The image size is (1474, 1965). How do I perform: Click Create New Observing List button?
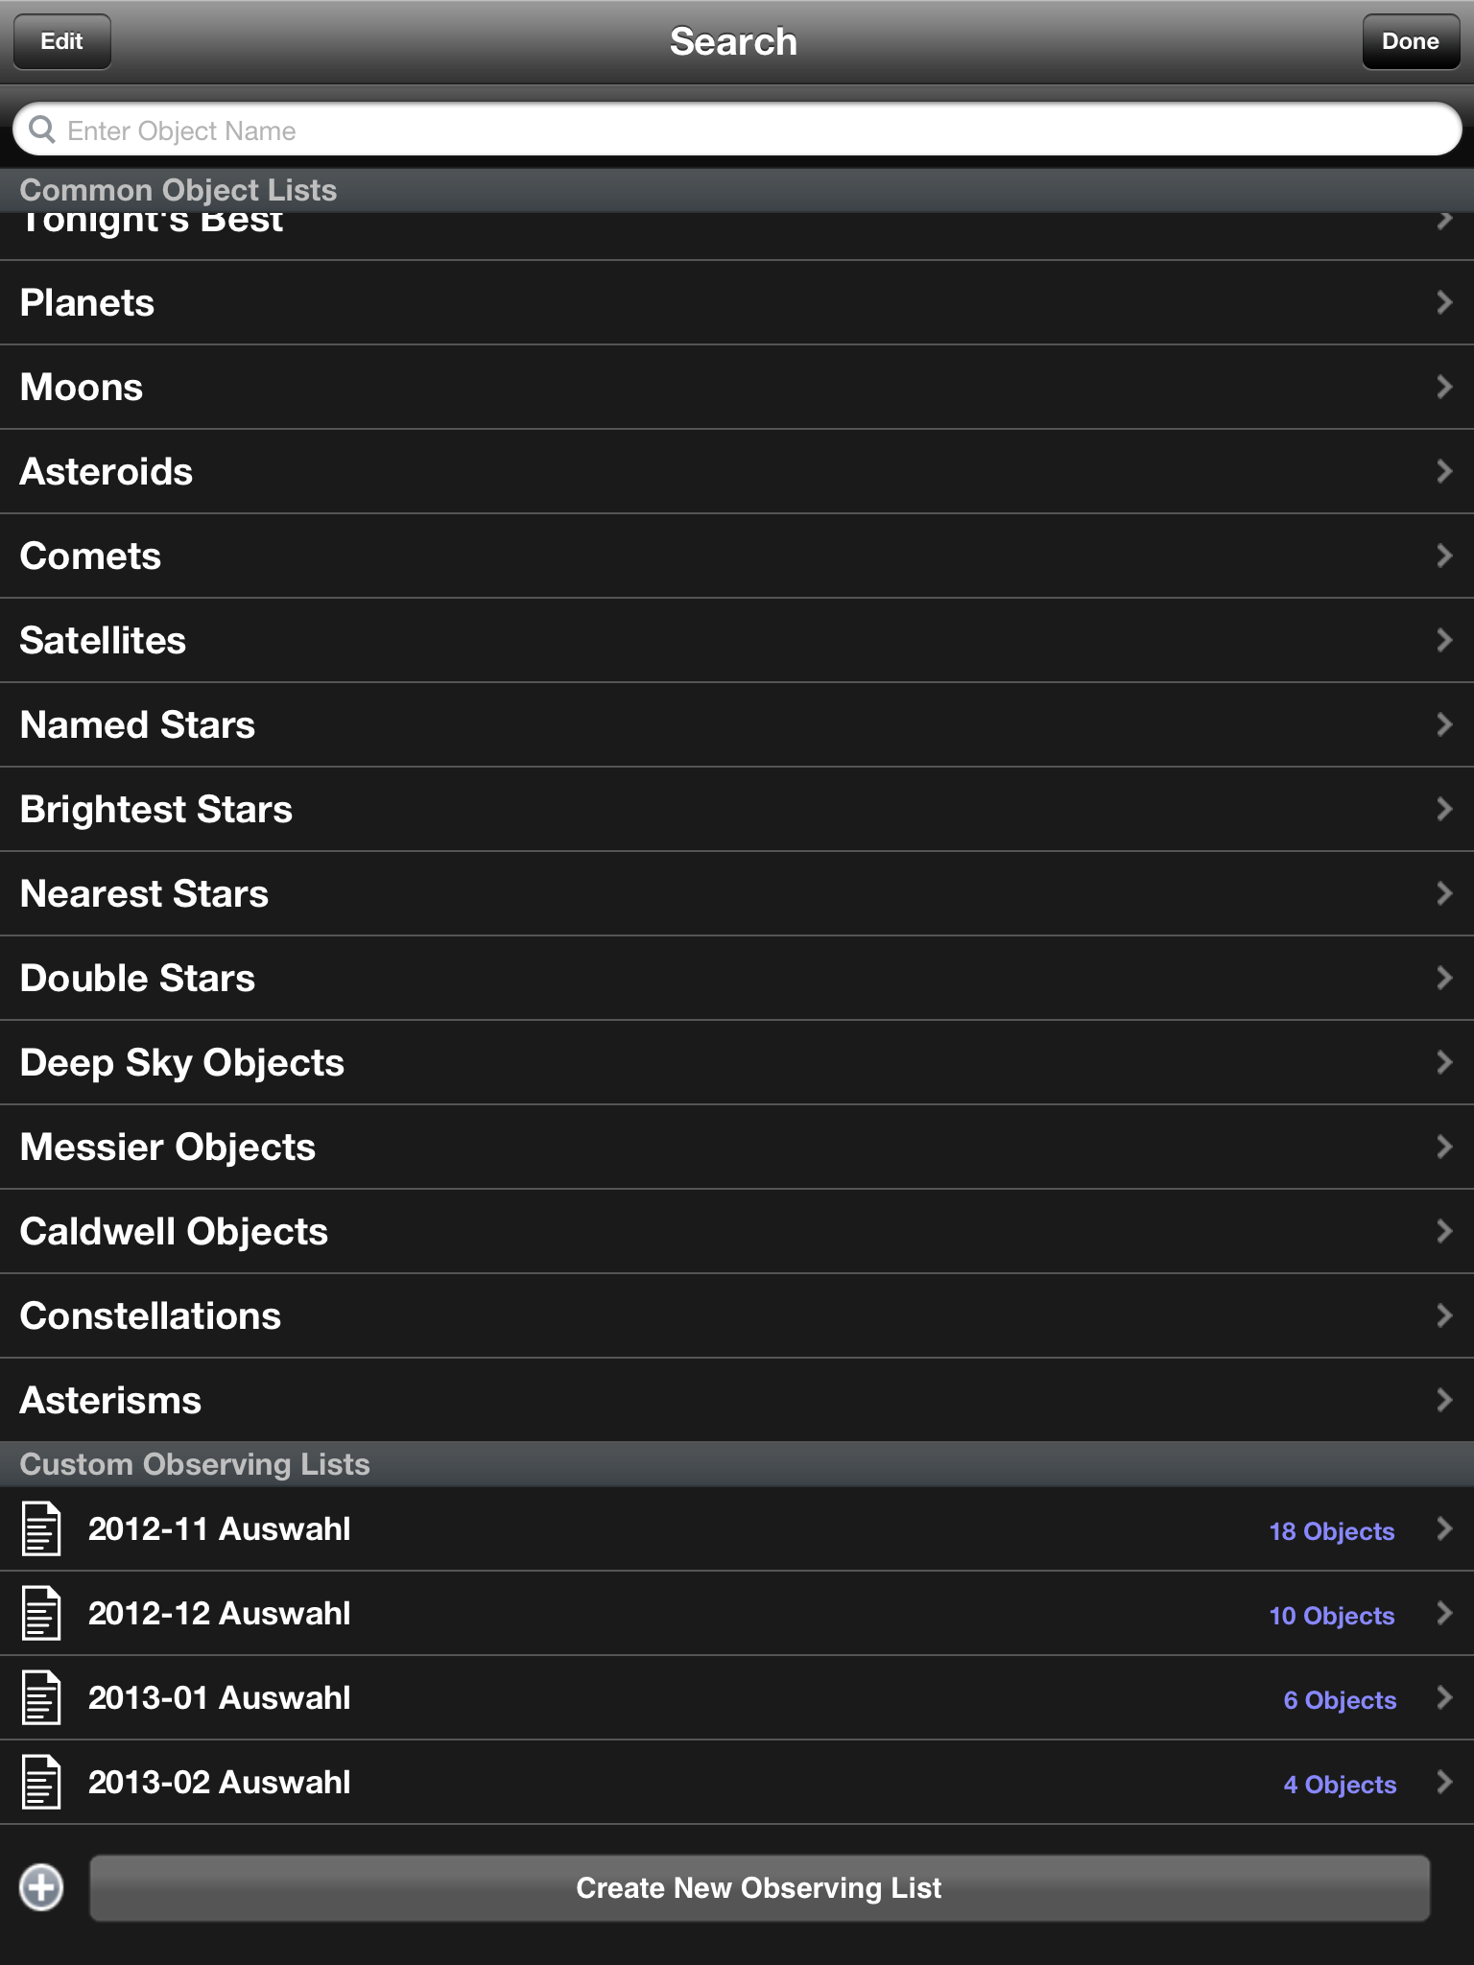pos(759,1887)
